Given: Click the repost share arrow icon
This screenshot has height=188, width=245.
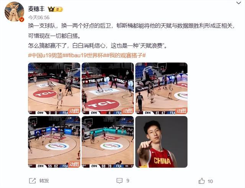Looking at the screenshot, I should tap(32, 181).
